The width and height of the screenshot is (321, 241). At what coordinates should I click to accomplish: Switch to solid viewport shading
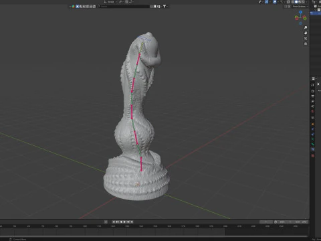[296, 2]
